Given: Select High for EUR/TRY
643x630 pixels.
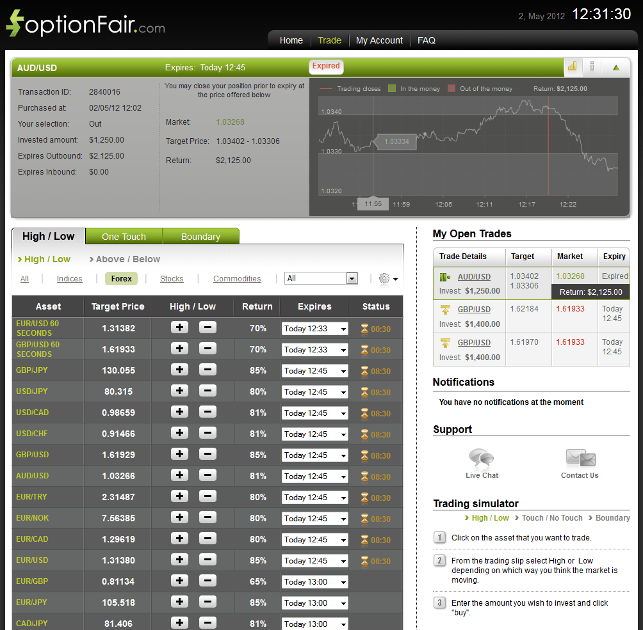Looking at the screenshot, I should (179, 497).
